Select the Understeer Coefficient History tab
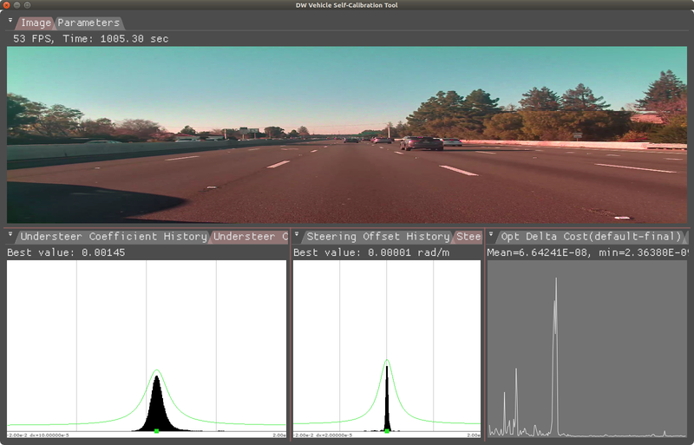694x445 pixels. [x=113, y=237]
